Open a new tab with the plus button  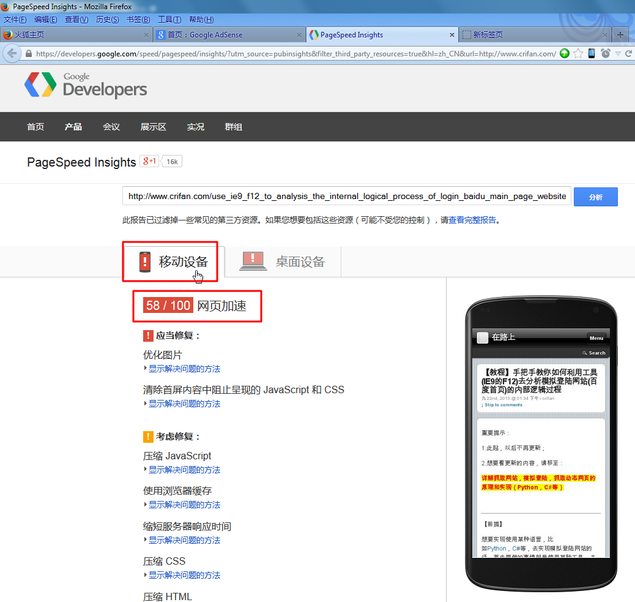point(620,35)
